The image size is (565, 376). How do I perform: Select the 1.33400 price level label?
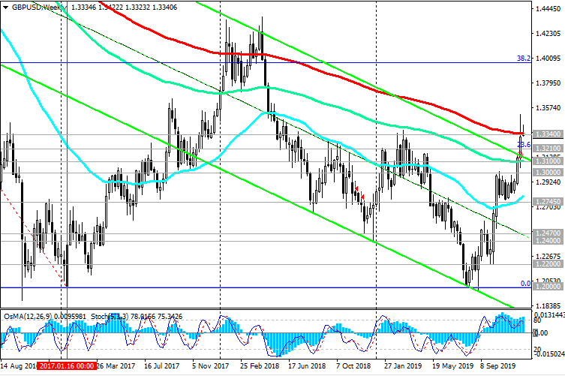pos(548,134)
